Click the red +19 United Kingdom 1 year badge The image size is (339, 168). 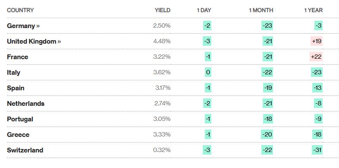[317, 41]
